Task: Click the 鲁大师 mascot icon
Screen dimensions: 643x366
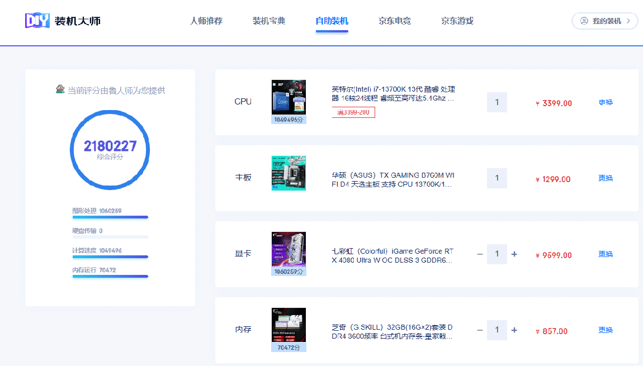Action: [60, 89]
